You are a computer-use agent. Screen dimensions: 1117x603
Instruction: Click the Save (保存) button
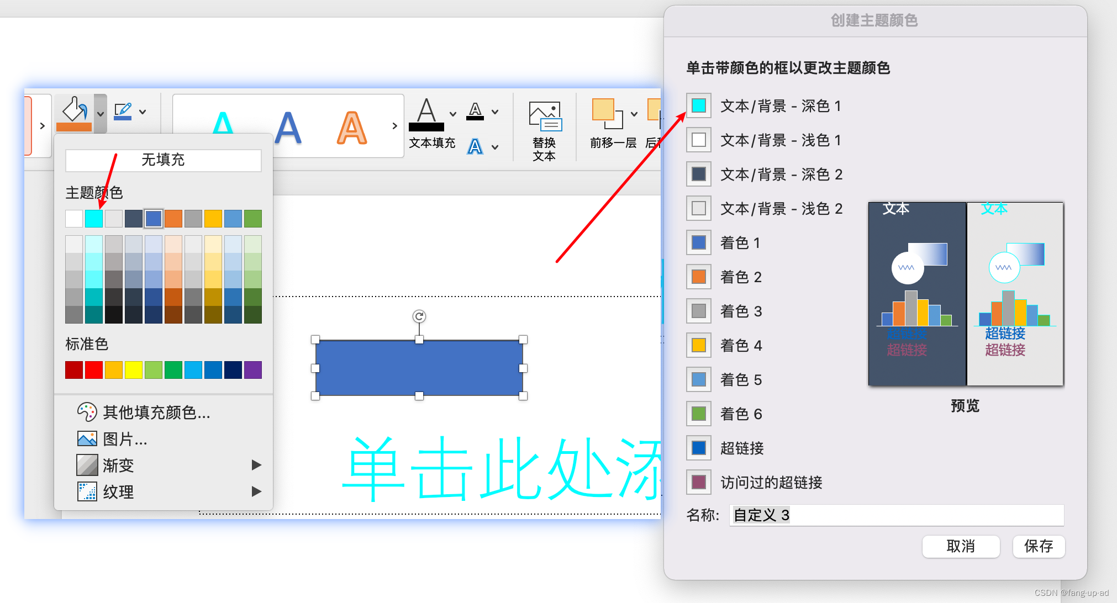1038,546
